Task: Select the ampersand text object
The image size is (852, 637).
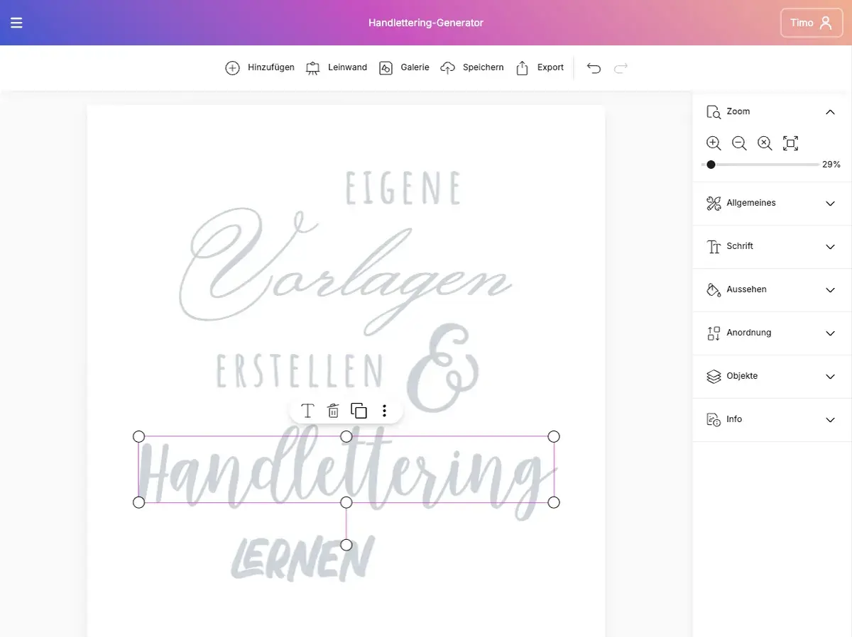Action: point(444,369)
